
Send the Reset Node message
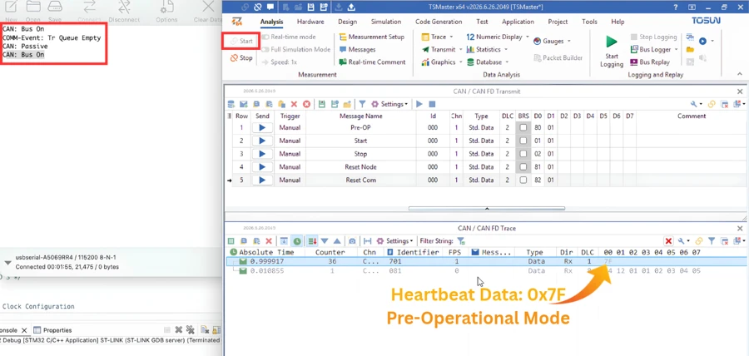(x=262, y=167)
